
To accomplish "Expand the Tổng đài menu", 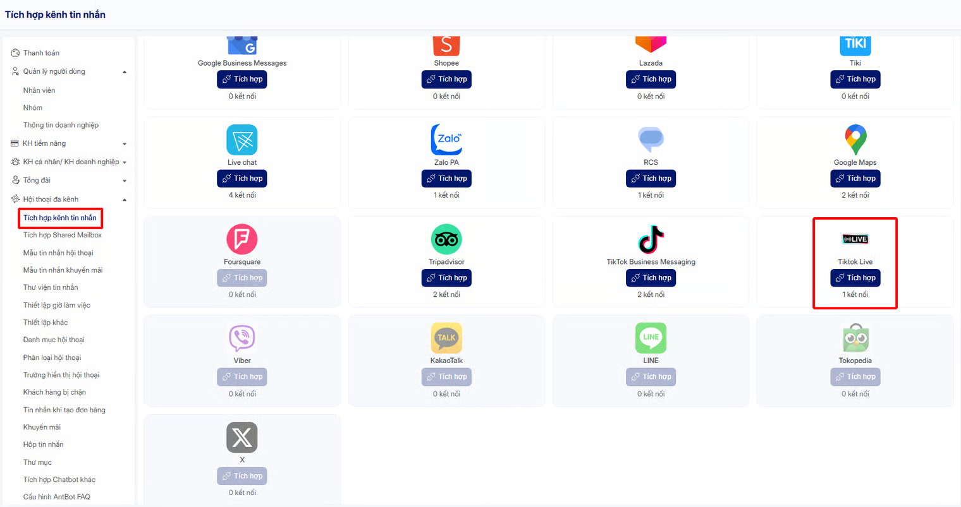I will click(x=125, y=181).
